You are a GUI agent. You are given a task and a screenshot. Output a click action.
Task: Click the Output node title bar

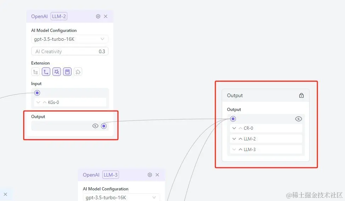coord(266,95)
